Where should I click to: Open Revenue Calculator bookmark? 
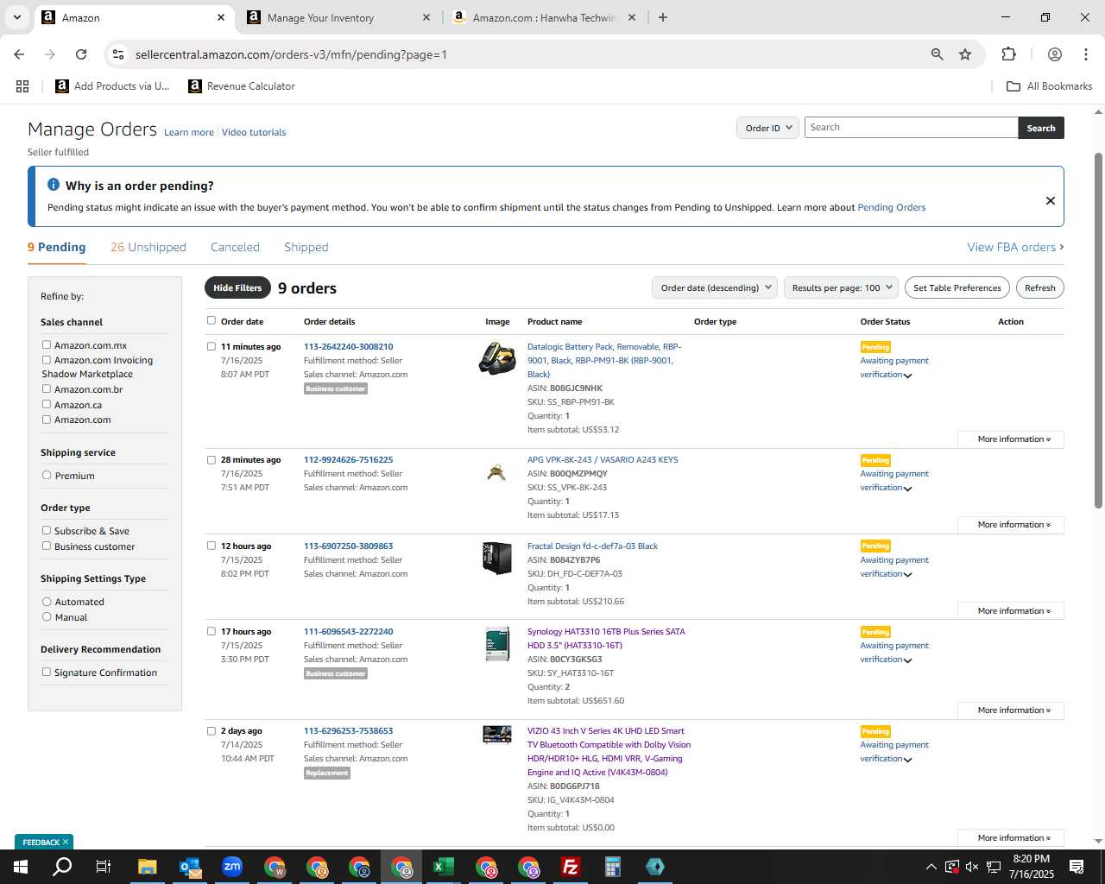pos(242,86)
